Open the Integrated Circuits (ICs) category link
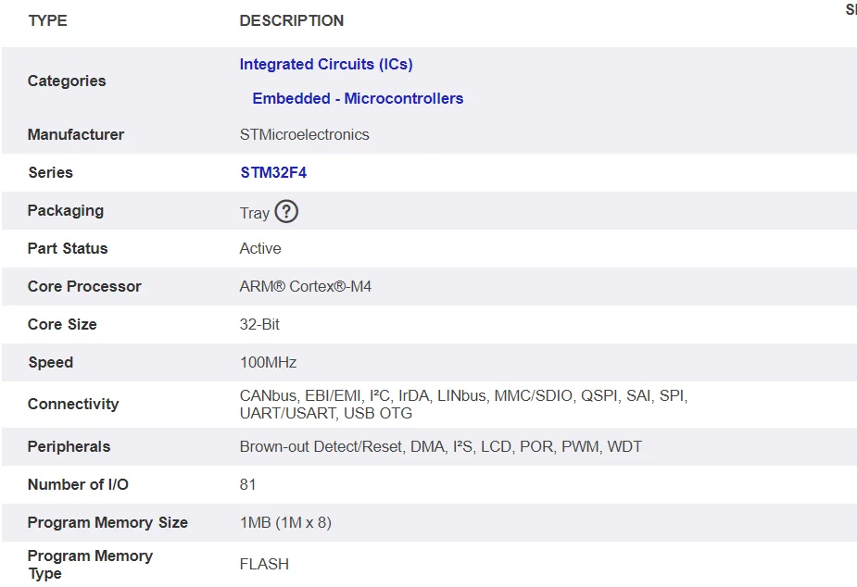The width and height of the screenshot is (857, 587). [325, 64]
